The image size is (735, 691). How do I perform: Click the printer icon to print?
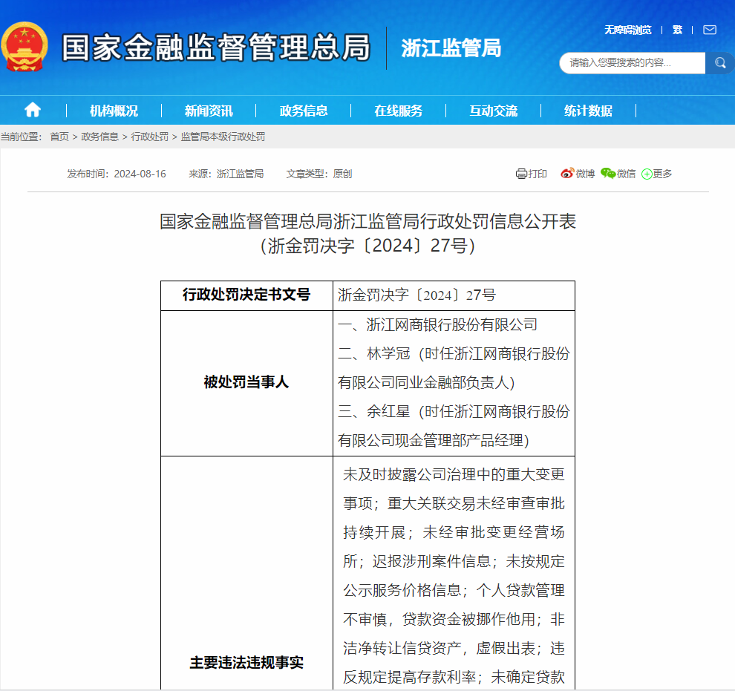[521, 174]
